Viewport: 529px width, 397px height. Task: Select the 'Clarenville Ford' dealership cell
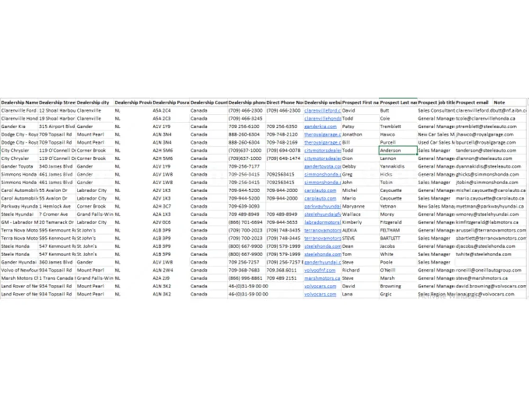19,111
